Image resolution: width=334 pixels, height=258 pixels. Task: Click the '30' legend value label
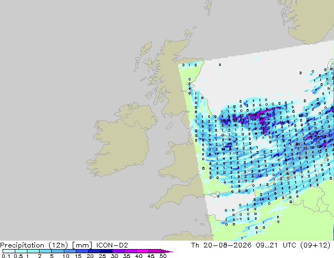114,256
